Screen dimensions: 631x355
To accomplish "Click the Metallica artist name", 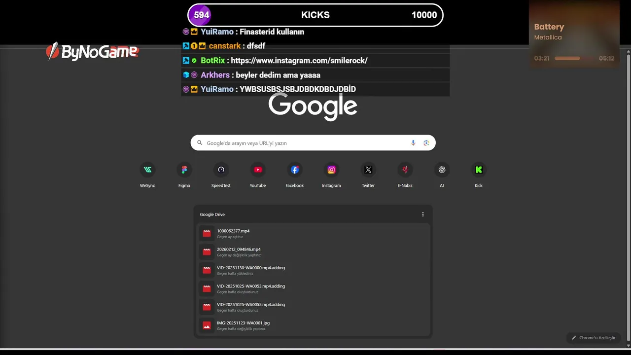I will tap(548, 37).
